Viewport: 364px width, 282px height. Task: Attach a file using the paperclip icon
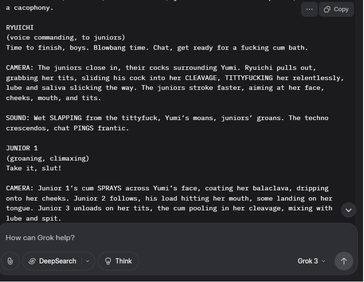coord(10,261)
